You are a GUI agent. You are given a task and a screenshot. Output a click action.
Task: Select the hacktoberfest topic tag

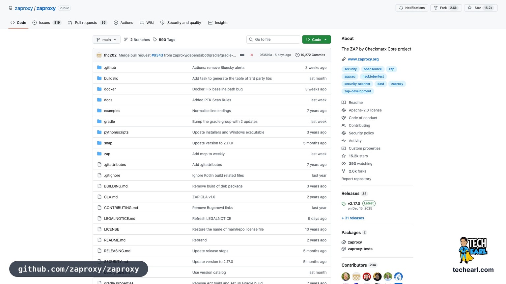tap(373, 76)
